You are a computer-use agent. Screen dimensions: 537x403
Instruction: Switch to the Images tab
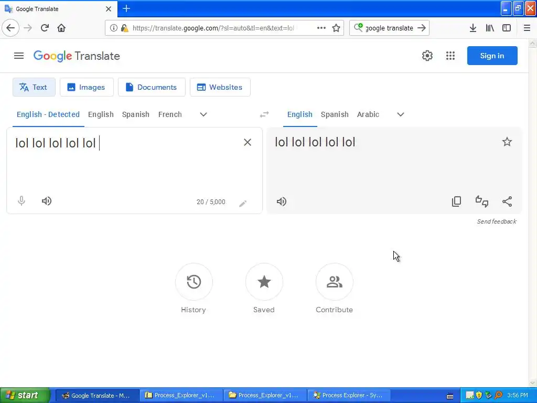coord(87,87)
